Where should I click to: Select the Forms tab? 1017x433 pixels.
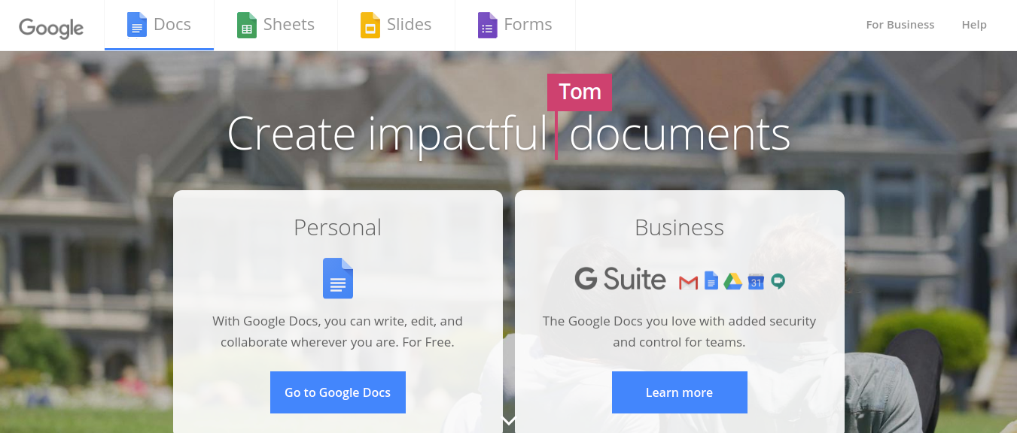click(x=528, y=25)
